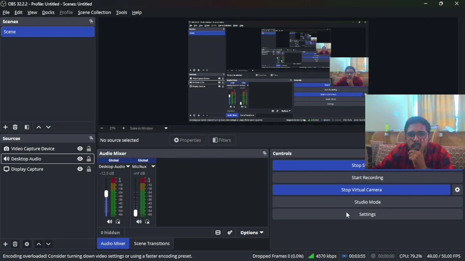The width and height of the screenshot is (465, 261).
Task: Switch to the Scene Transitions tab
Action: (152, 244)
